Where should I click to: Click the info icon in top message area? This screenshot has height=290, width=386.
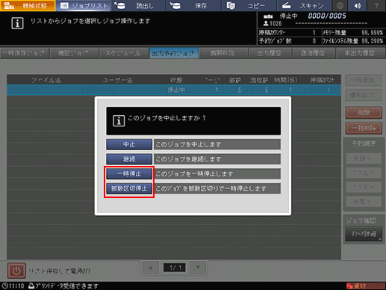(x=17, y=23)
